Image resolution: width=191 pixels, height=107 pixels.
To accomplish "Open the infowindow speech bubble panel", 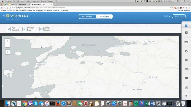I will tap(186, 60).
